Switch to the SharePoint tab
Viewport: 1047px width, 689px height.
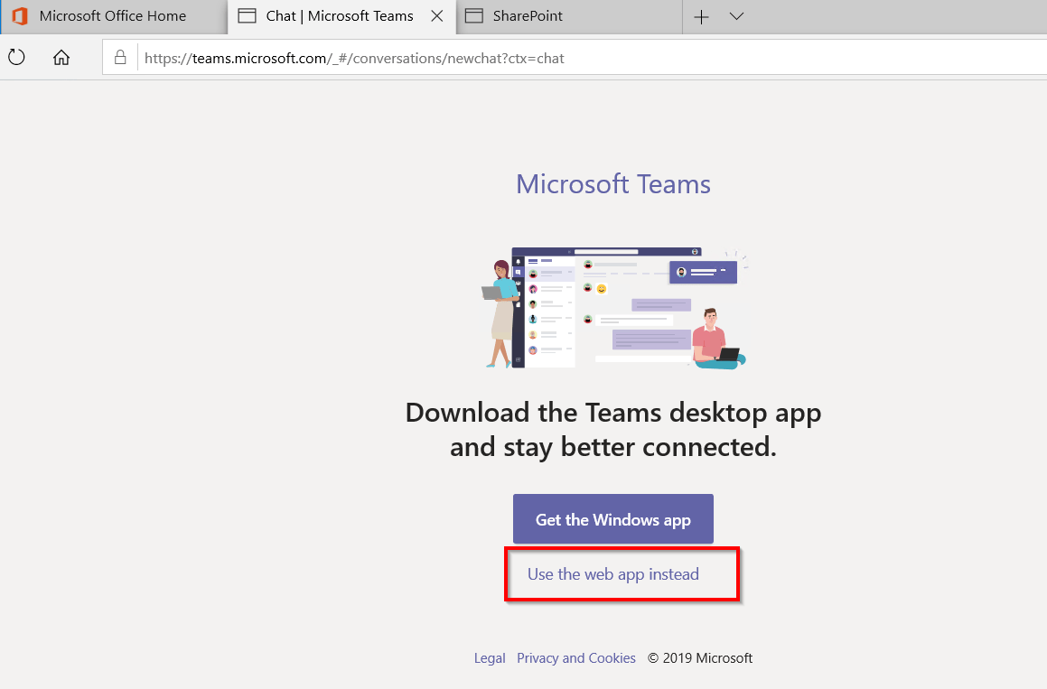(528, 16)
